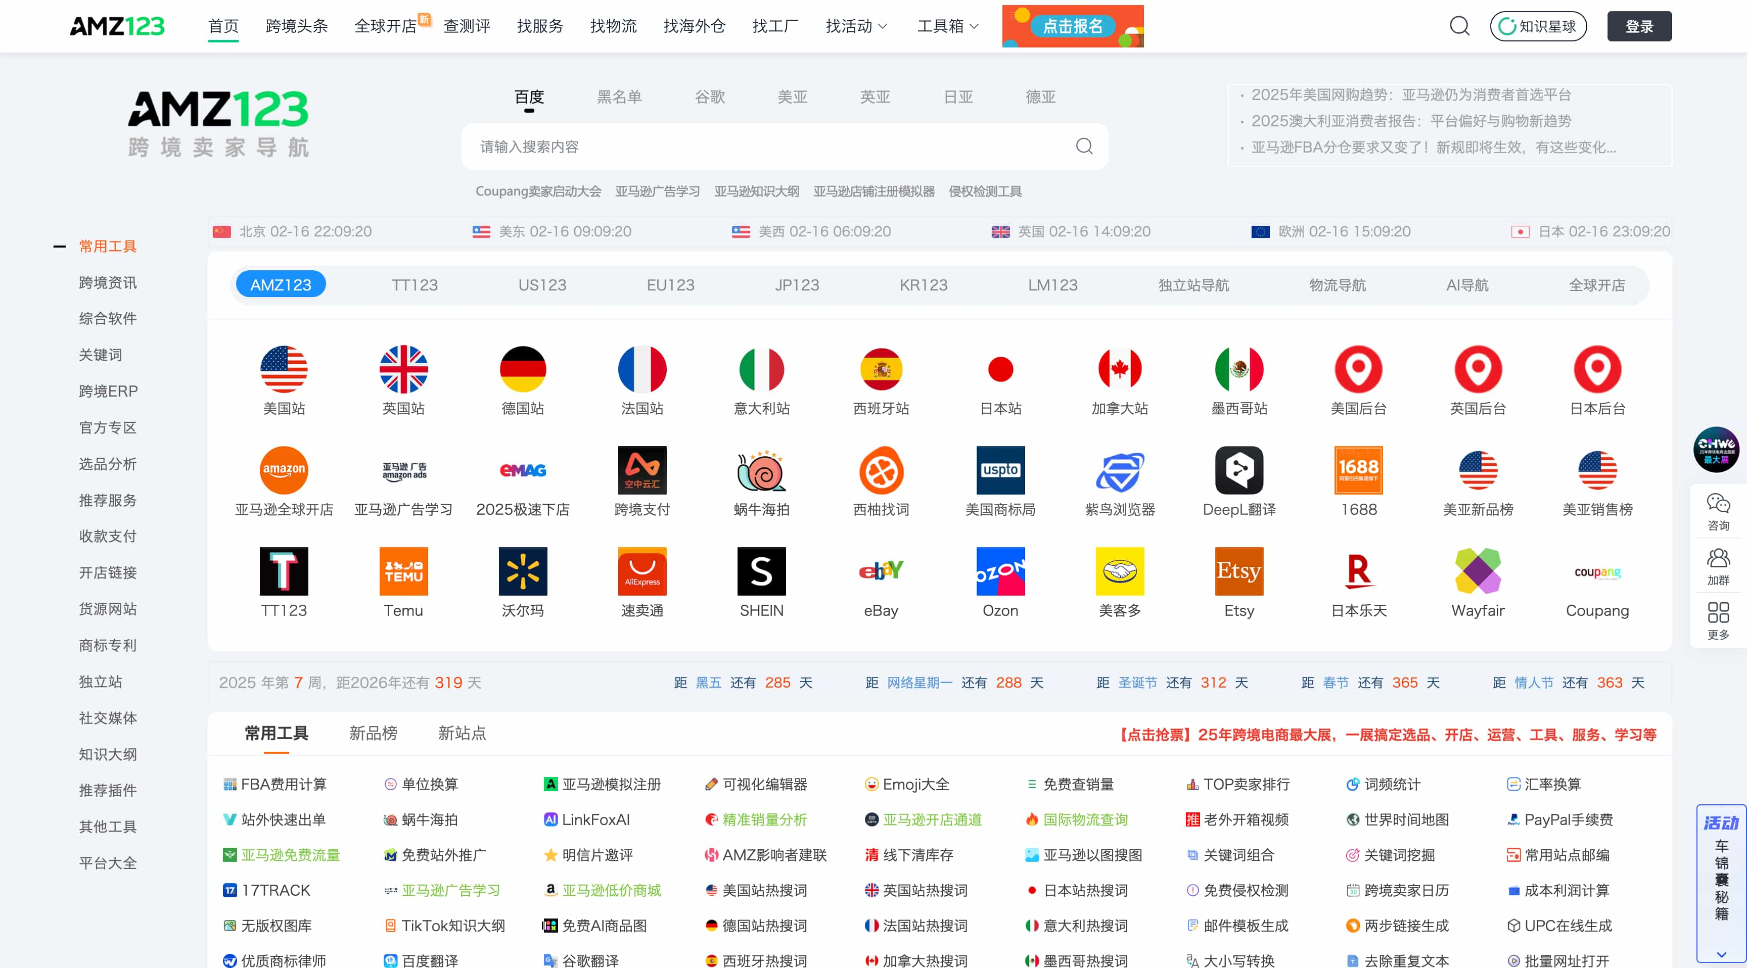Switch to the TT123 navigation tab
The image size is (1747, 968).
(415, 285)
